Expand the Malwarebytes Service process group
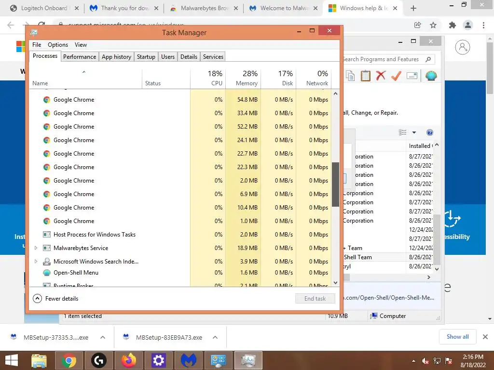The width and height of the screenshot is (494, 370). (x=36, y=248)
